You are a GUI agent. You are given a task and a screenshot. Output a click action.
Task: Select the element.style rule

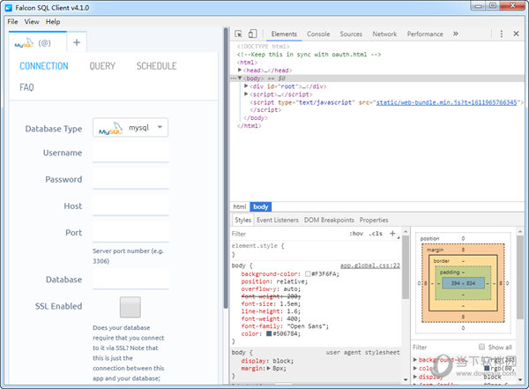tap(257, 246)
